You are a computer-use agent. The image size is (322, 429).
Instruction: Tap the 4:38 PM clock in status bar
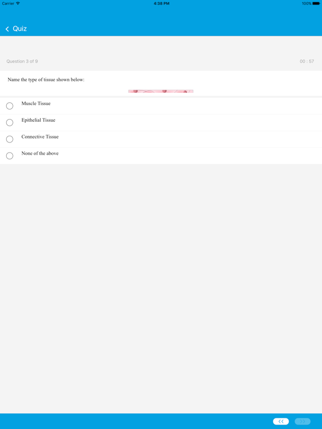pyautogui.click(x=162, y=3)
